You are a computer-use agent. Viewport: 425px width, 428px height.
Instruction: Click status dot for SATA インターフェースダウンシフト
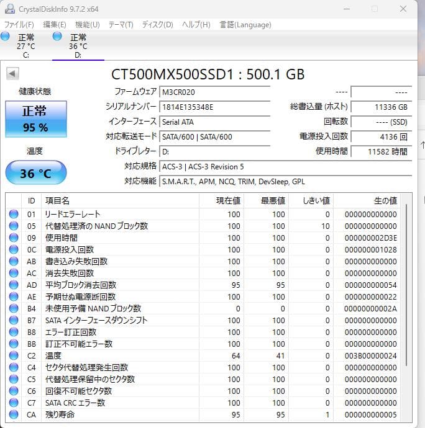click(x=14, y=320)
